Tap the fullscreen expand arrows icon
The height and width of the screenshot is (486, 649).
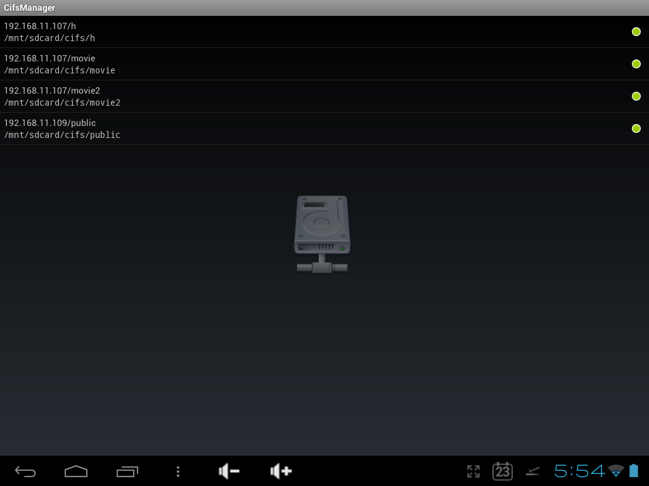[x=473, y=471]
